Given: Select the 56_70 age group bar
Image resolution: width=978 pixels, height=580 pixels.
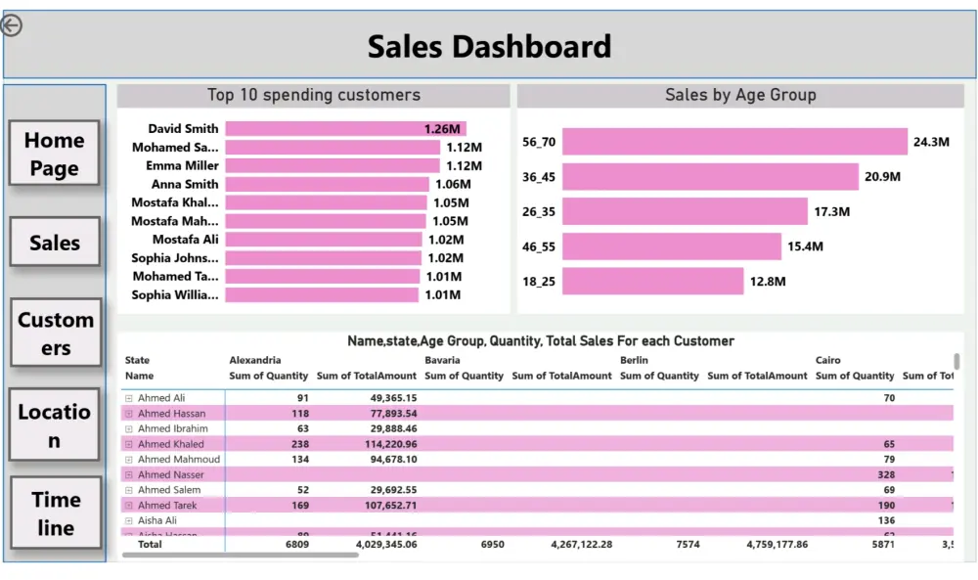Looking at the screenshot, I should (x=733, y=142).
